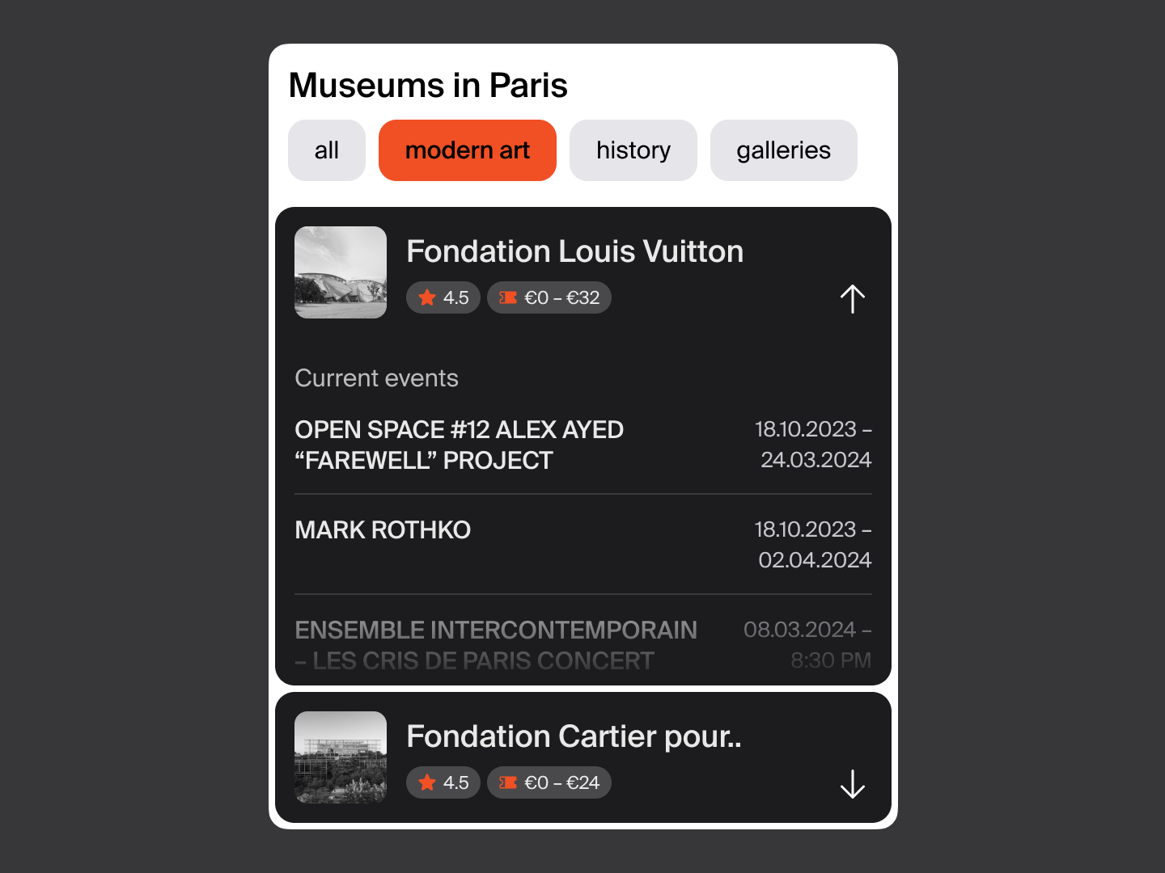1165x873 pixels.
Task: Switch to the "galleries" filter
Action: [783, 150]
